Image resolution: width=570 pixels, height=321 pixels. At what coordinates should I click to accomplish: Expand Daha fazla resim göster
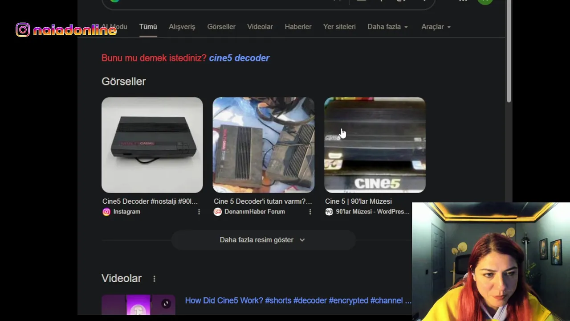click(x=263, y=240)
